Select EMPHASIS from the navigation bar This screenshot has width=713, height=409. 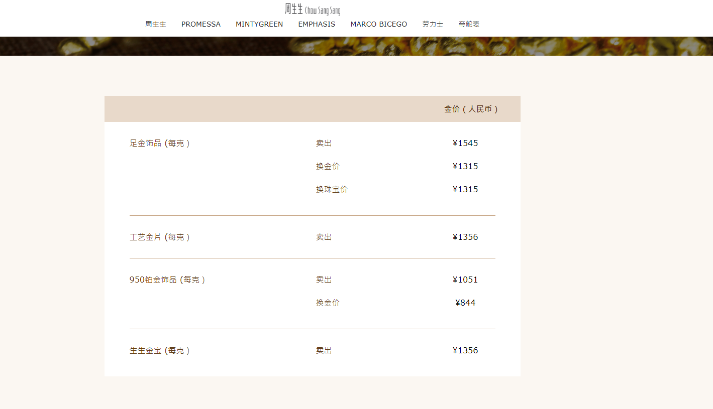317,24
